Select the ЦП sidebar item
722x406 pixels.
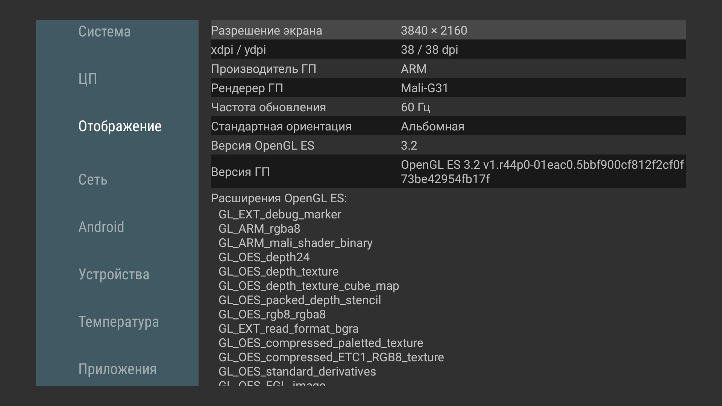[88, 79]
